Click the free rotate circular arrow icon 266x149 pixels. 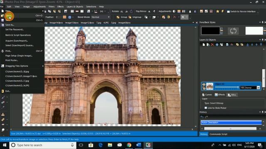tap(131, 11)
